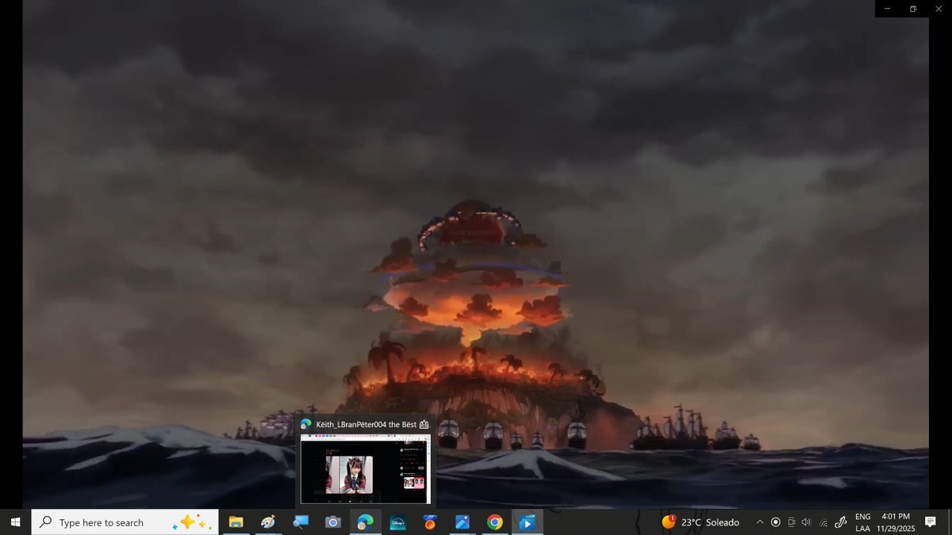This screenshot has width=952, height=535.
Task: Expand the hidden system tray icons chevron
Action: [x=760, y=522]
